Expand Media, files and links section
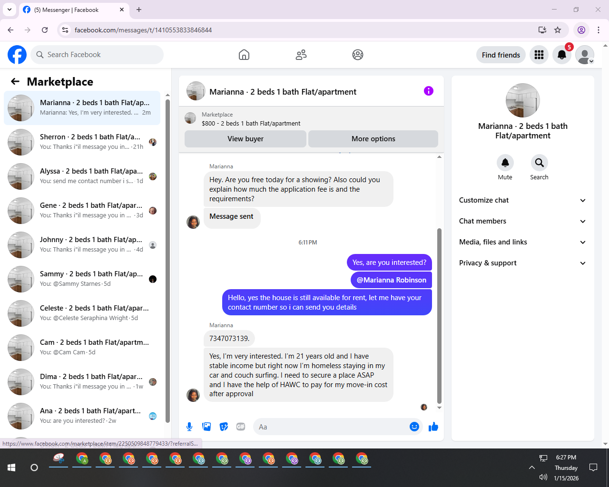 [522, 242]
